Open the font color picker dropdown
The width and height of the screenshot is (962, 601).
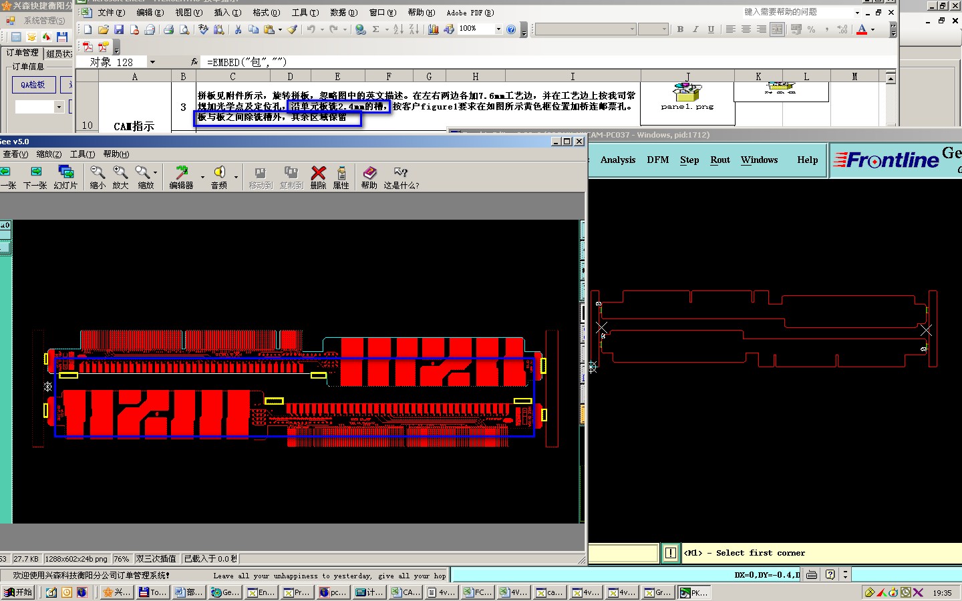click(872, 29)
